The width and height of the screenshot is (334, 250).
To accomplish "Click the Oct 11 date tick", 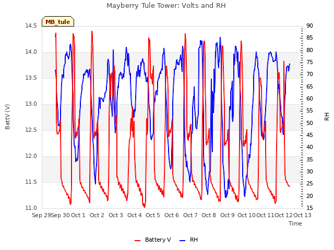I will point(265,215).
